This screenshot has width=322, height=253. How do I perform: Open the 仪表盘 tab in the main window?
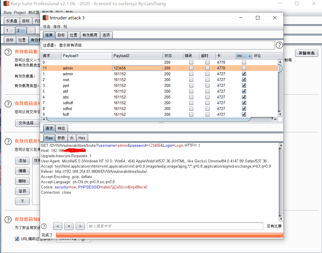[x=12, y=21]
